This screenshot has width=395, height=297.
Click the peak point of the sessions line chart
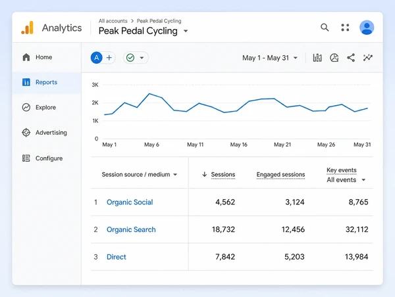coord(149,93)
